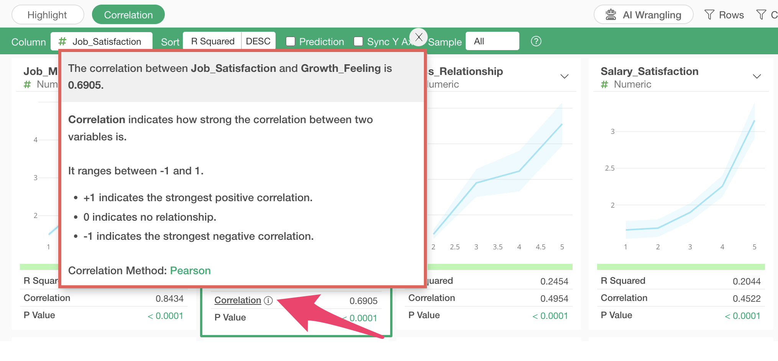The image size is (778, 361).
Task: Click the AI Wrangling button
Action: (x=643, y=15)
